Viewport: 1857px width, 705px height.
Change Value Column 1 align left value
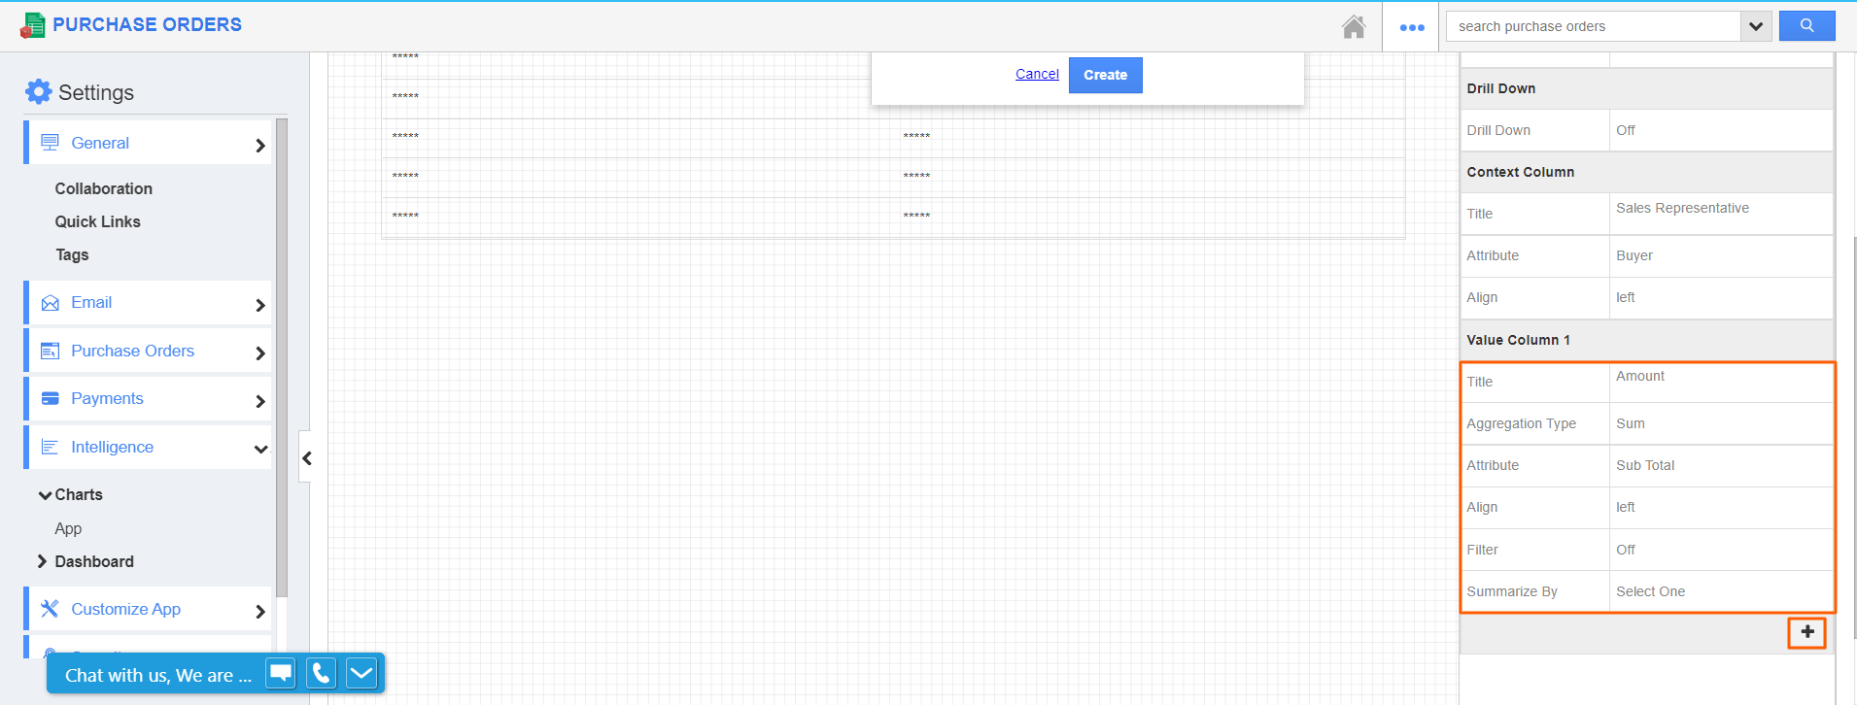click(x=1721, y=507)
